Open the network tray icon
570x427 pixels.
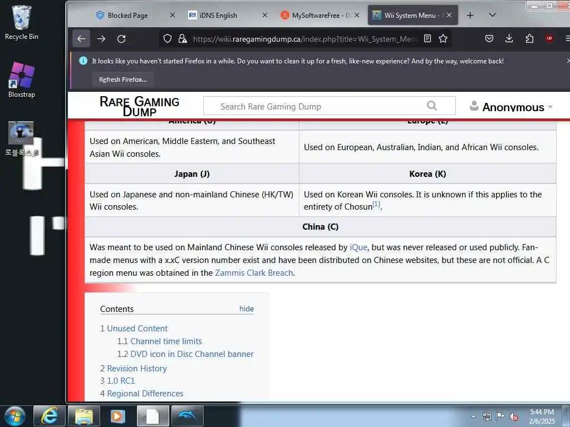point(487,416)
